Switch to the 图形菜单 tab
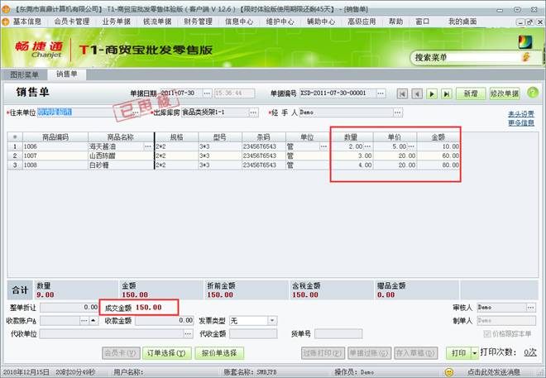Image resolution: width=546 pixels, height=378 pixels. [24, 74]
